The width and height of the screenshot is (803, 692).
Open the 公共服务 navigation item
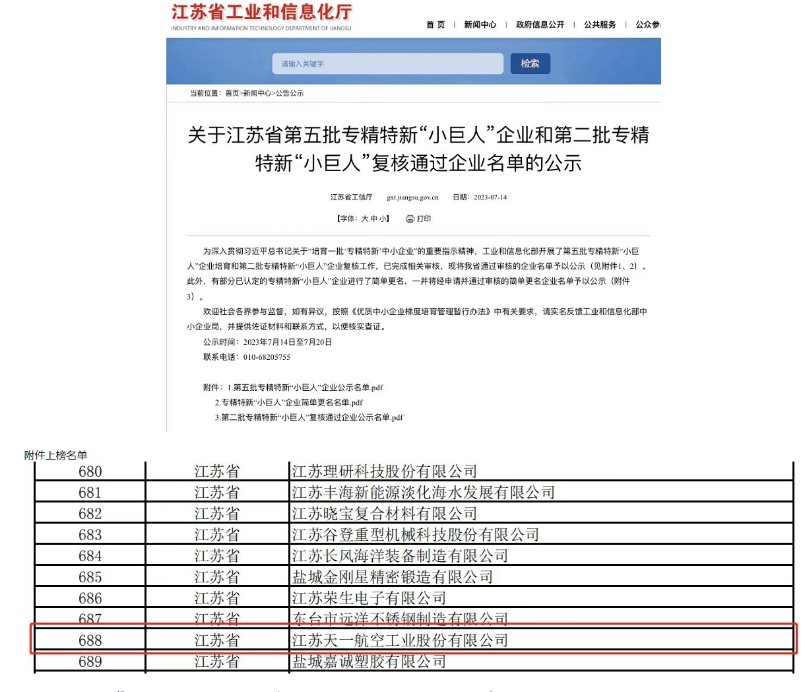(600, 24)
